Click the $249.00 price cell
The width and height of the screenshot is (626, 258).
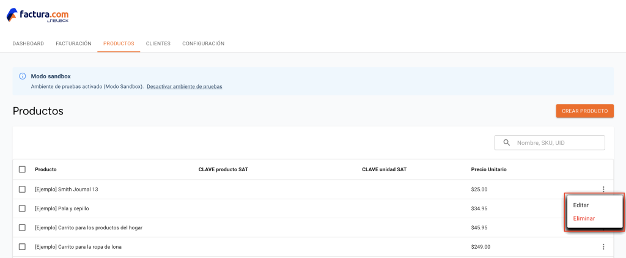(481, 247)
